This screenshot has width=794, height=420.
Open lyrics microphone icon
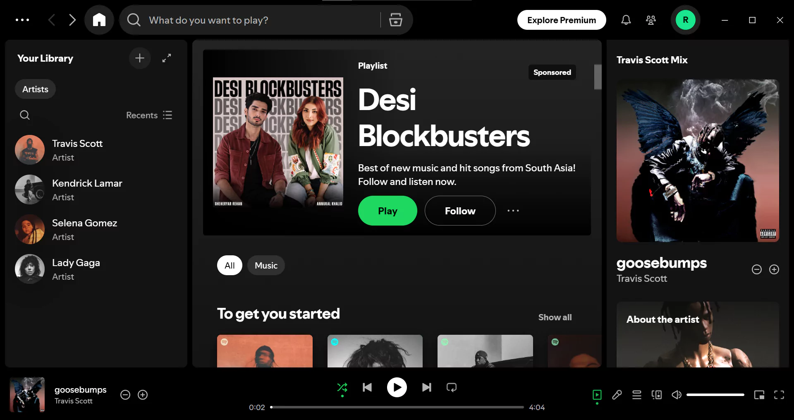pyautogui.click(x=617, y=395)
